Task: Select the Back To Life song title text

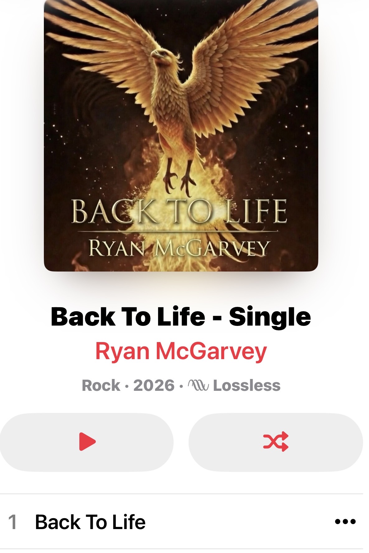Action: coord(90,522)
